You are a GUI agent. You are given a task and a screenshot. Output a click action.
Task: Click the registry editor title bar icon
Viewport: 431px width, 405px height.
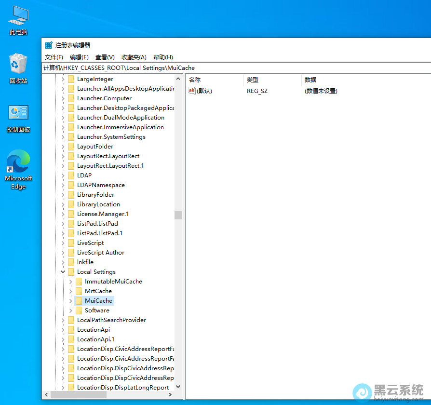49,45
